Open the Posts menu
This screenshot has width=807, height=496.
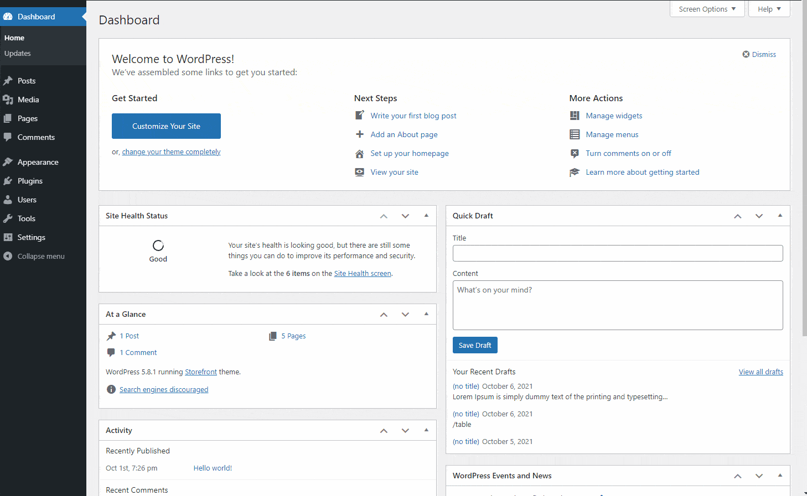coord(43,81)
